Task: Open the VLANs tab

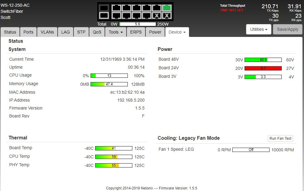Action: click(x=47, y=32)
